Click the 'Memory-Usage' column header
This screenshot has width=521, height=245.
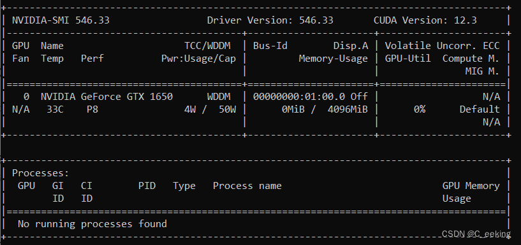pyautogui.click(x=334, y=59)
